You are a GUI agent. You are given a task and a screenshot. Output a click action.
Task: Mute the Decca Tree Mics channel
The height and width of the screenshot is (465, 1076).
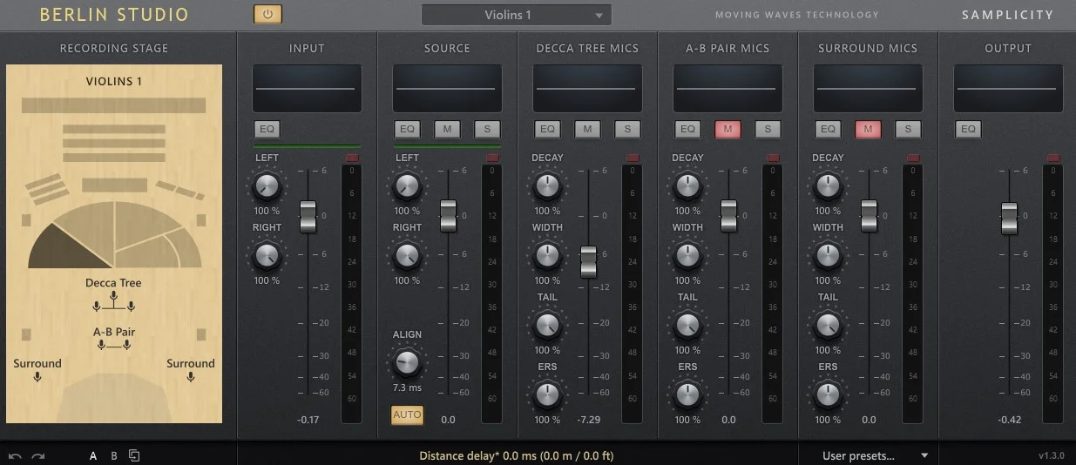tap(587, 129)
